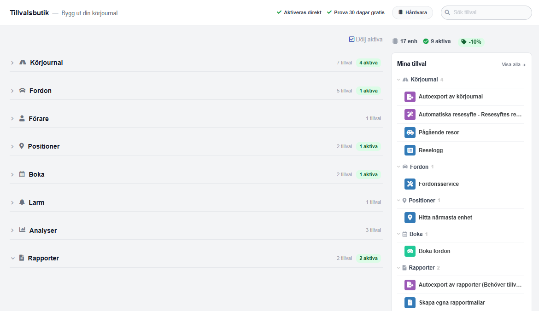The width and height of the screenshot is (539, 311).
Task: Click the Tillvalsbutik page title
Action: (29, 13)
